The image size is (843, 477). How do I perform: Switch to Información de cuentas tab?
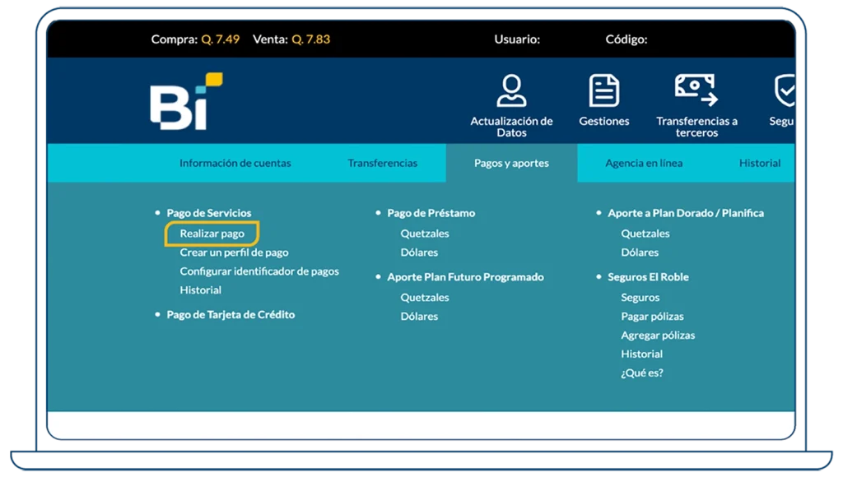pos(235,163)
